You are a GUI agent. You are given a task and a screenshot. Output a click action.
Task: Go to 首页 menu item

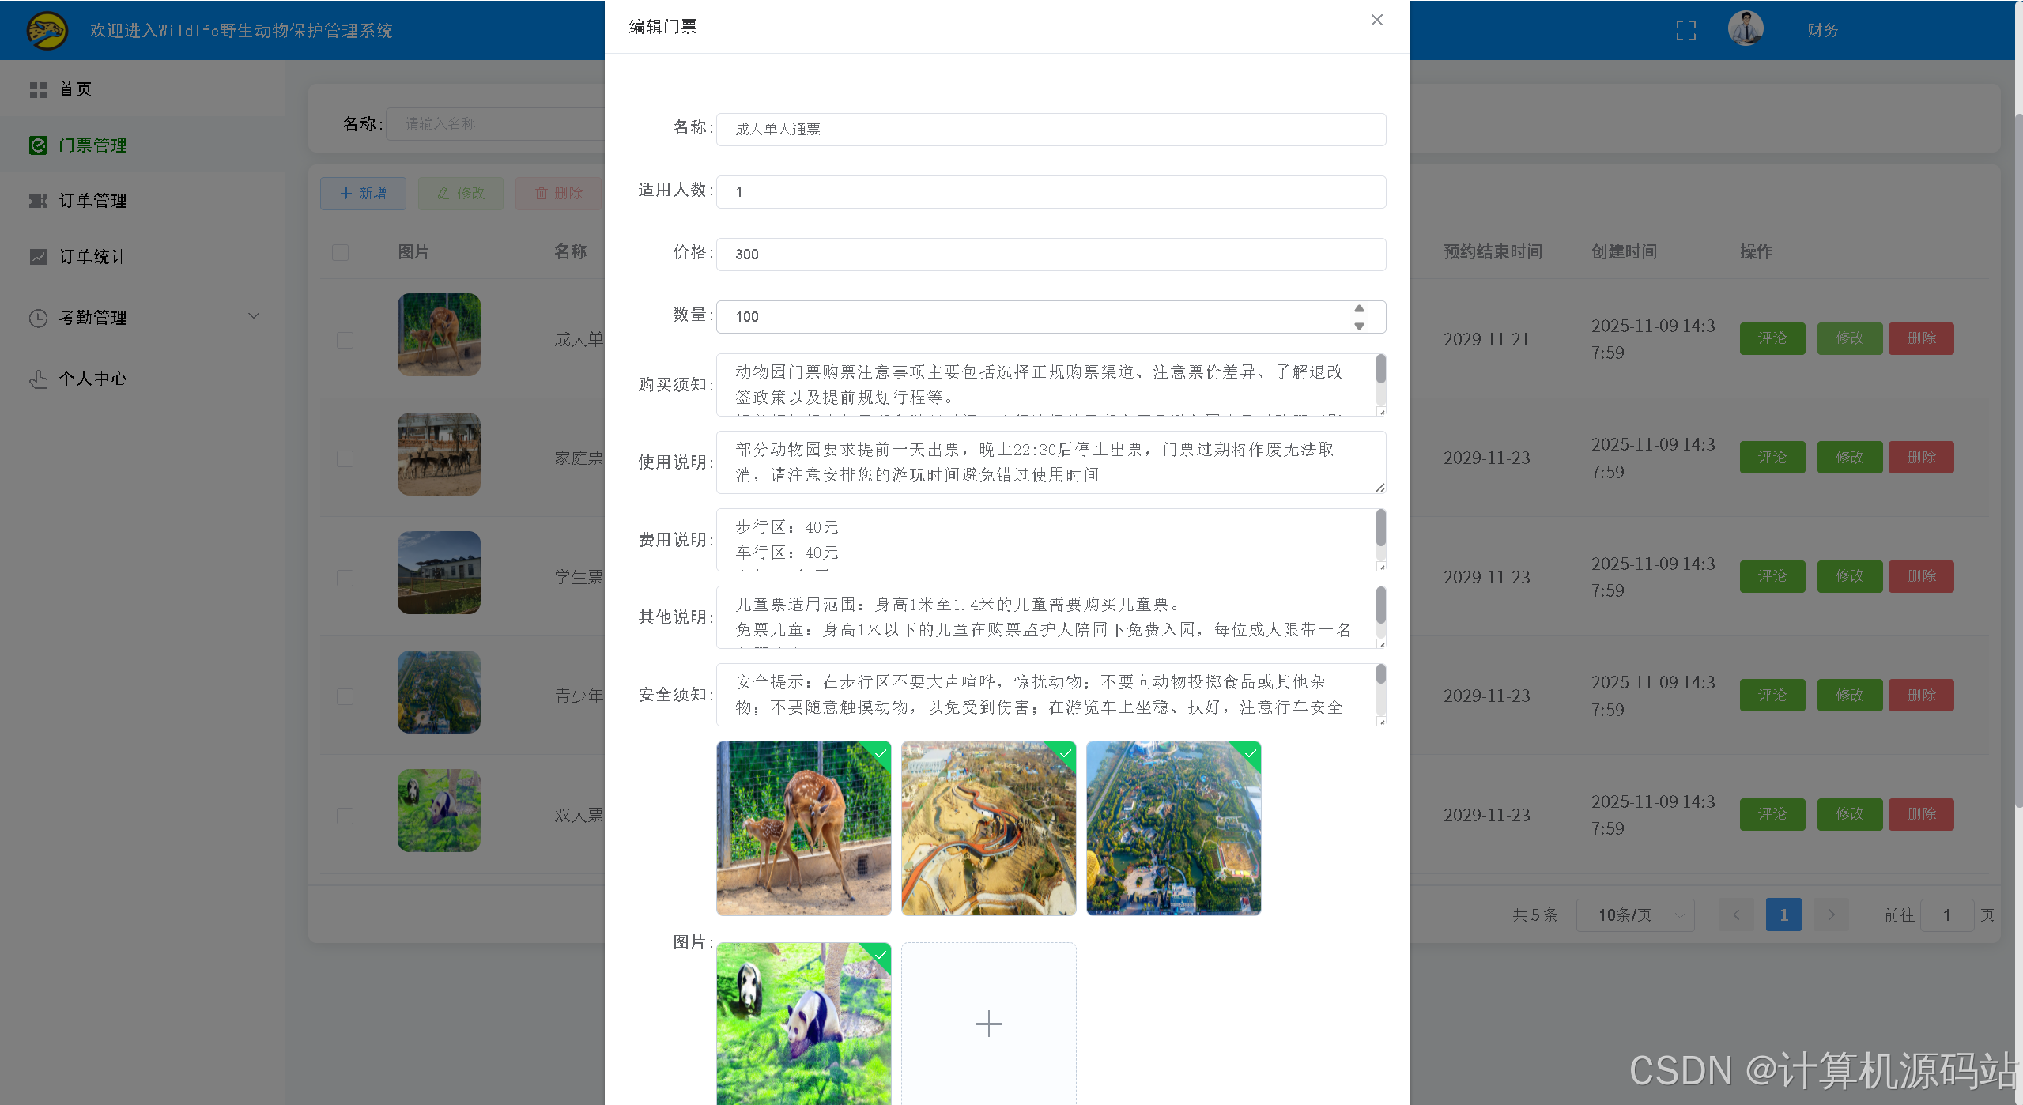point(142,89)
